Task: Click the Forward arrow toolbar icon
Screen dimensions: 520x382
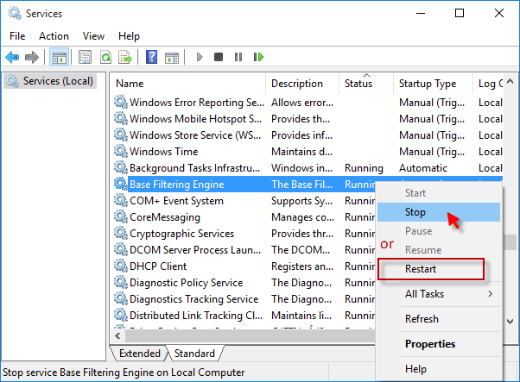Action: coord(32,57)
